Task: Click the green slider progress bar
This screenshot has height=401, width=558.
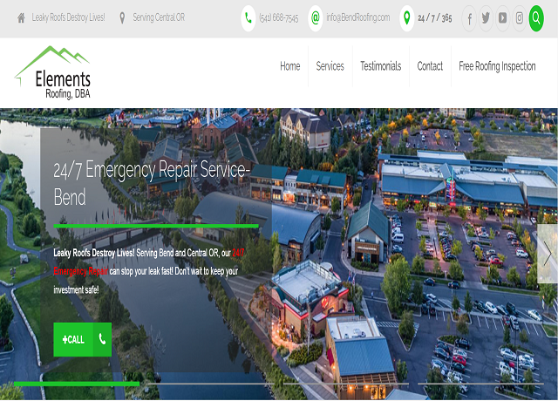Action: point(77,383)
